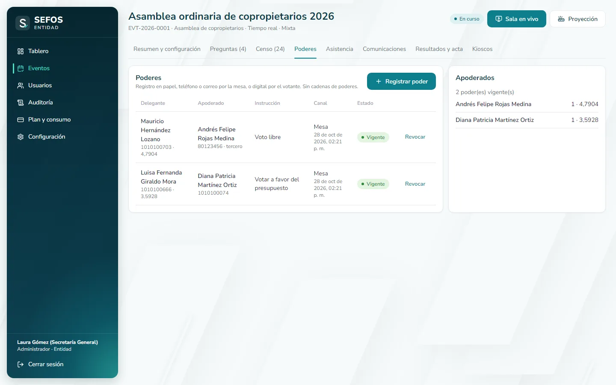Click the event code EVT-2026-0001 subtitle
Screen dimensions: 616x385
pyautogui.click(x=149, y=28)
